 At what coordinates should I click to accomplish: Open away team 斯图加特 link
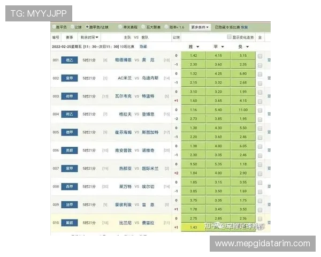tap(150, 132)
